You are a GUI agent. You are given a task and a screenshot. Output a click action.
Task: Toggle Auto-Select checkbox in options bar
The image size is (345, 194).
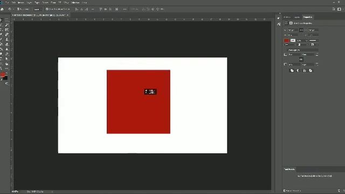click(18, 9)
